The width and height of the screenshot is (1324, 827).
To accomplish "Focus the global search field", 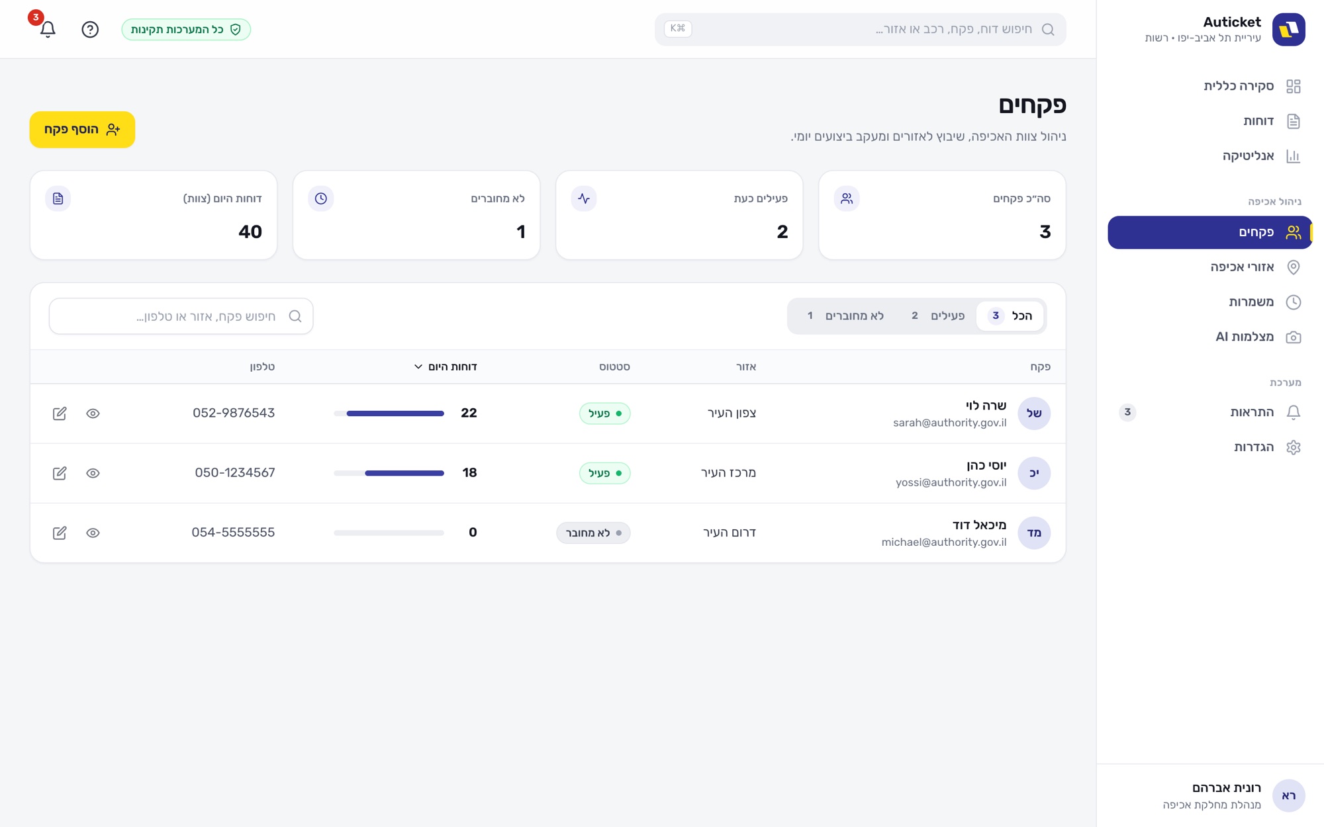I will tap(860, 29).
